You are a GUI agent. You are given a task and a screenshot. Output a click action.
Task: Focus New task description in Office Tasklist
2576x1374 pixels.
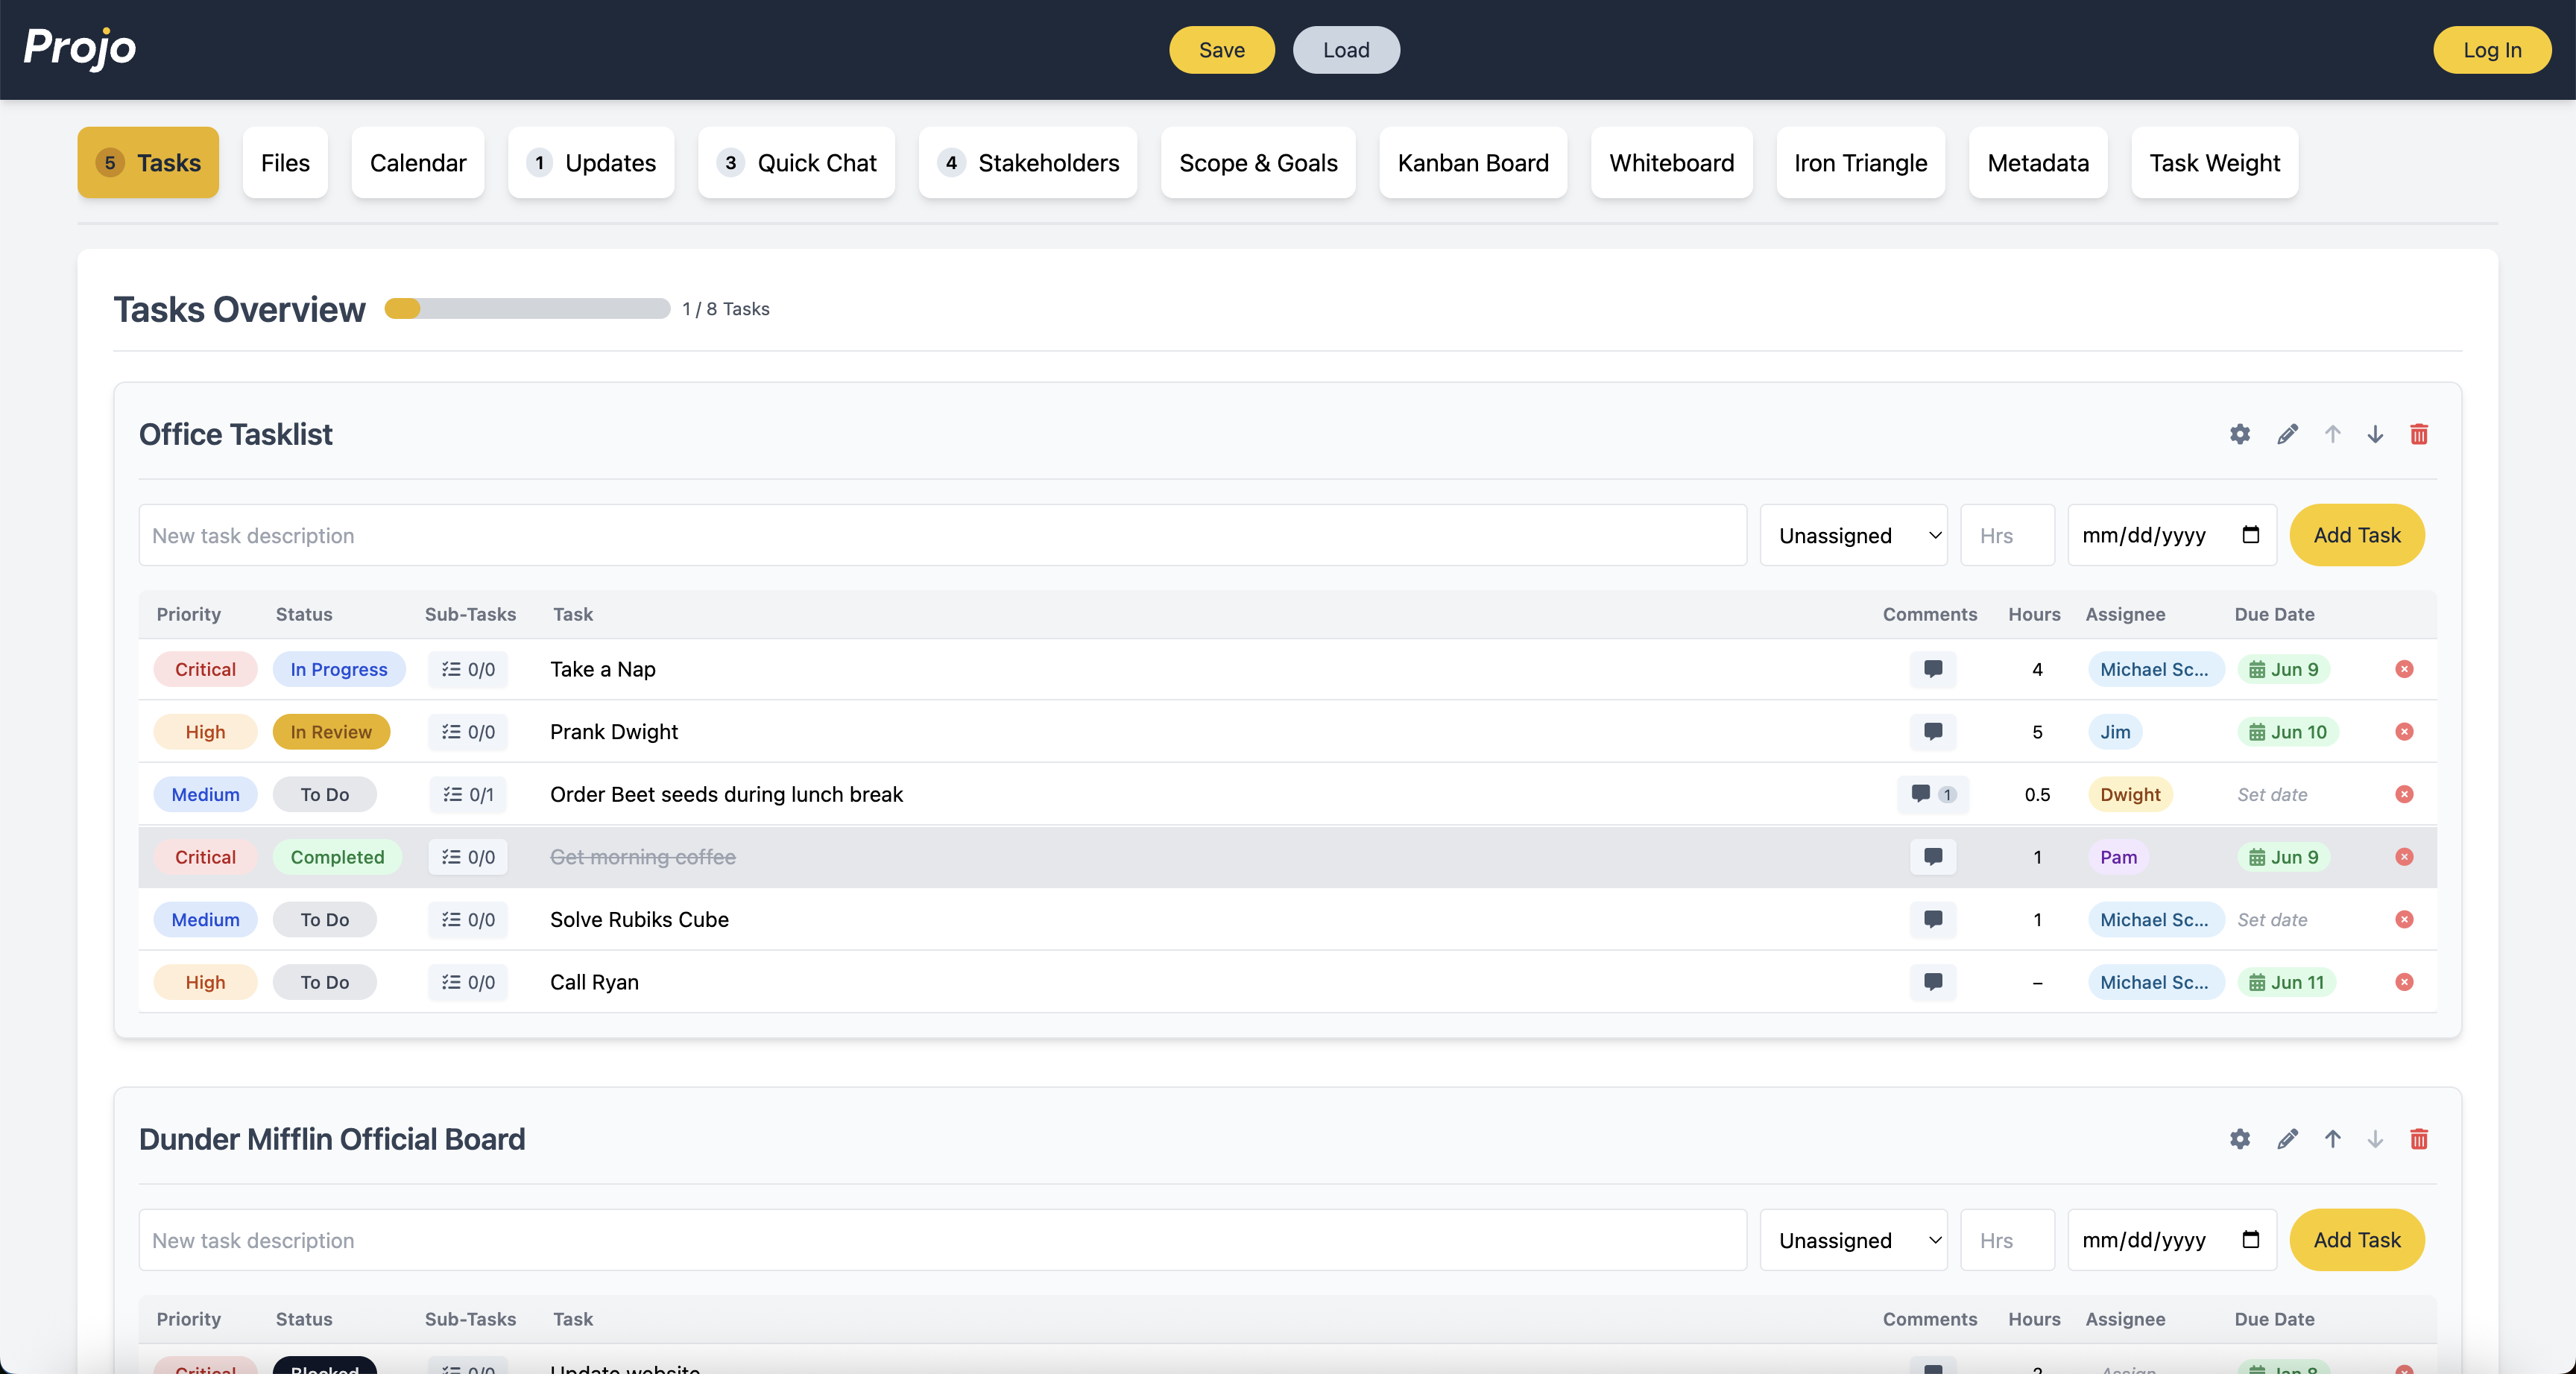pos(943,535)
